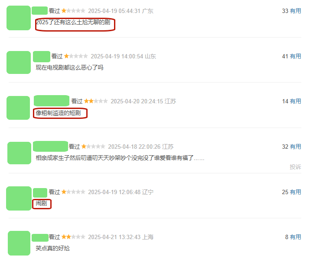The image size is (313, 262).
Task: Mark the Liaoning review as 有用
Action: [295, 192]
